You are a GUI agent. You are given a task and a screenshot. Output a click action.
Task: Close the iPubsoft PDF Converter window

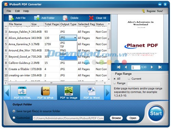(x=165, y=4)
